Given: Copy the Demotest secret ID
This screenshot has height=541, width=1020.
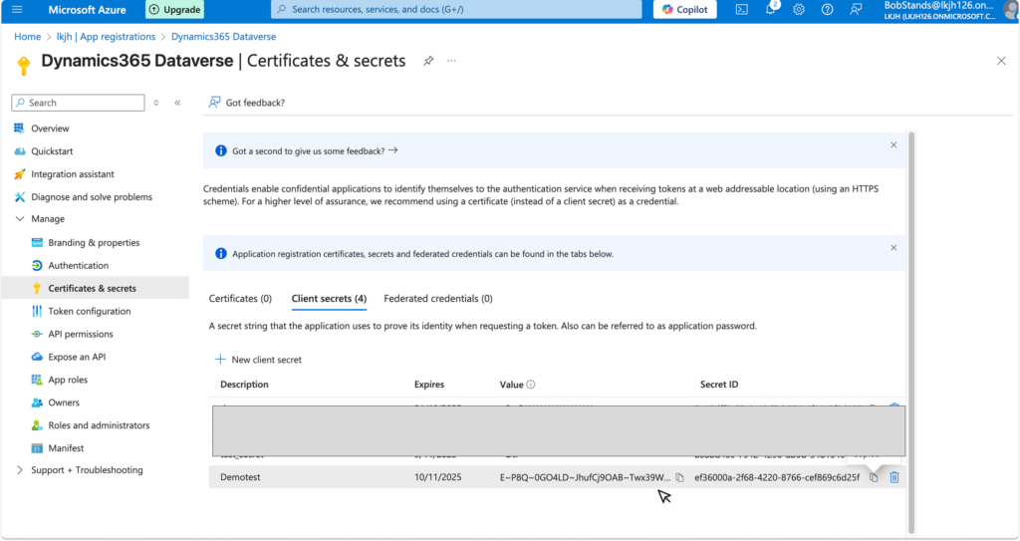Looking at the screenshot, I should (873, 477).
